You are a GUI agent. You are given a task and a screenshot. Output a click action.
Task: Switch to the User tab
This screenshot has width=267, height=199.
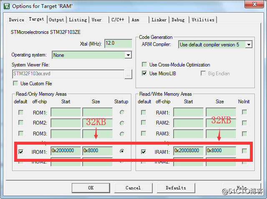click(x=99, y=20)
